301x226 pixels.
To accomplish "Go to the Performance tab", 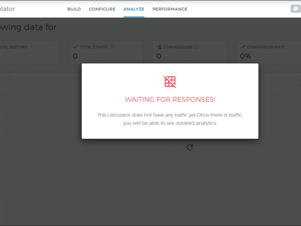I will (x=170, y=9).
